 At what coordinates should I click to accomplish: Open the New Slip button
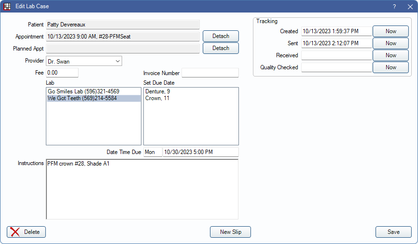(x=231, y=232)
